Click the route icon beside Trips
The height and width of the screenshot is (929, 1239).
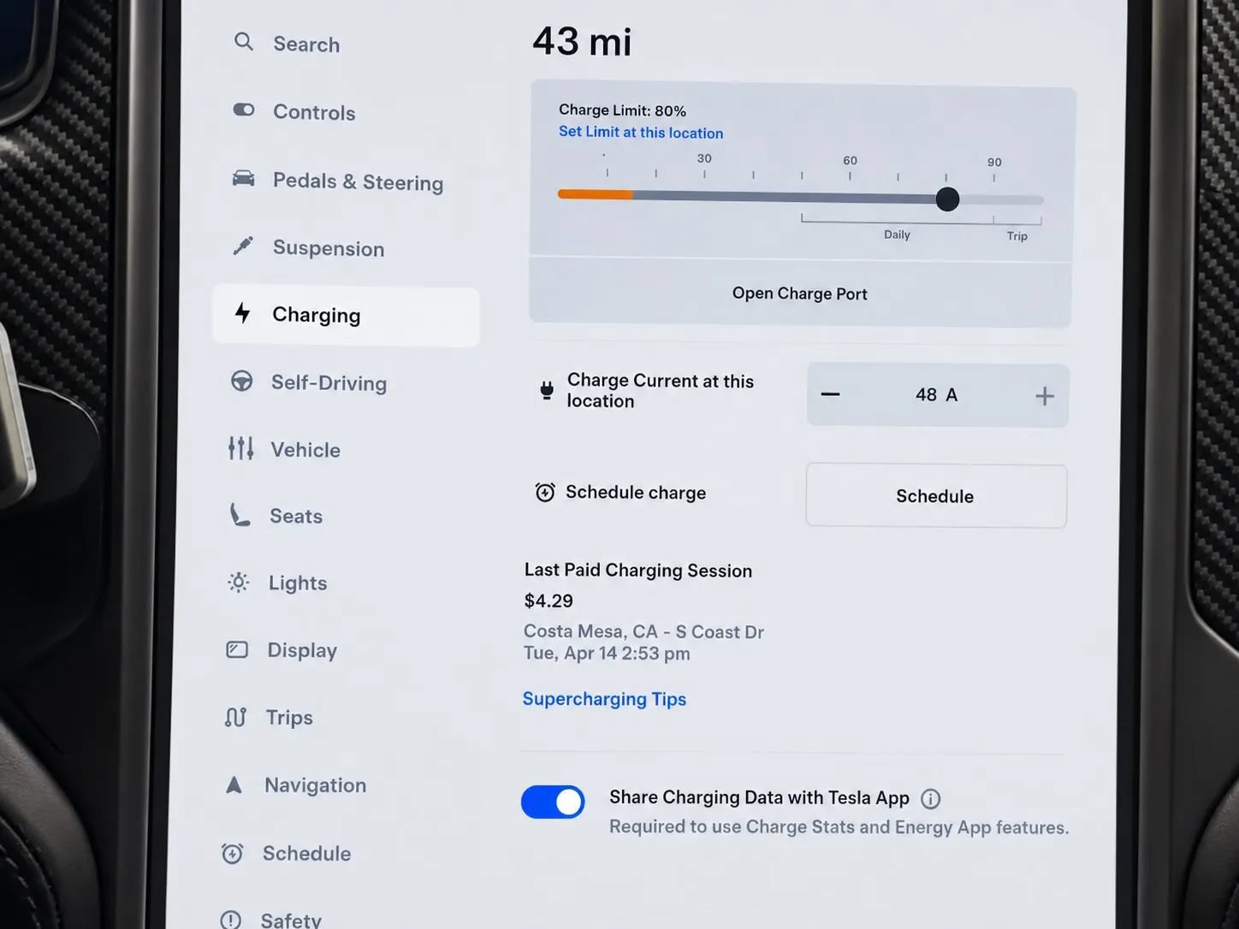(235, 717)
